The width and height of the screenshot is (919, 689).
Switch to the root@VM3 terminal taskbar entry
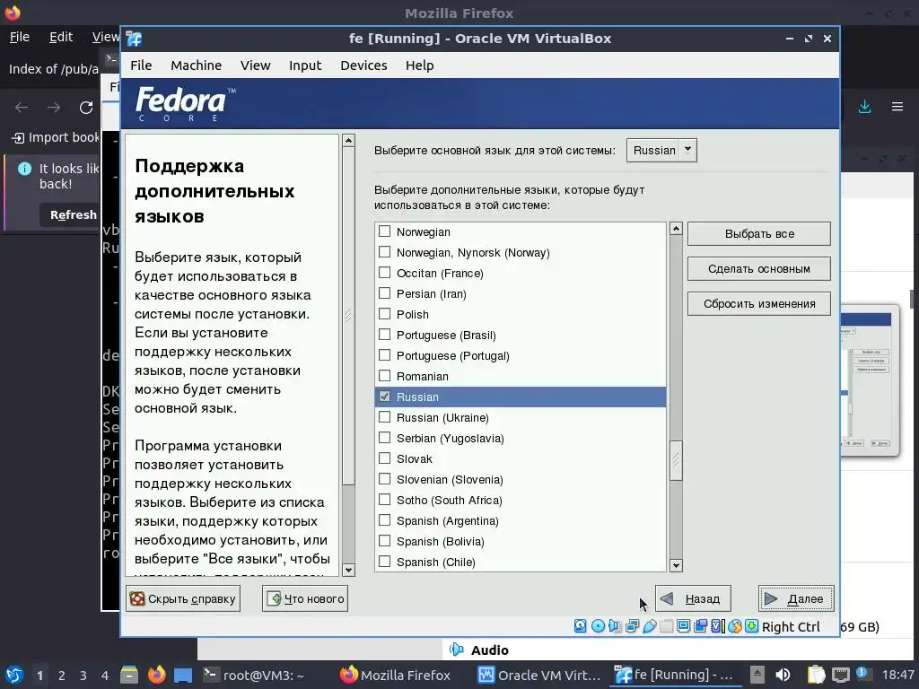[254, 676]
